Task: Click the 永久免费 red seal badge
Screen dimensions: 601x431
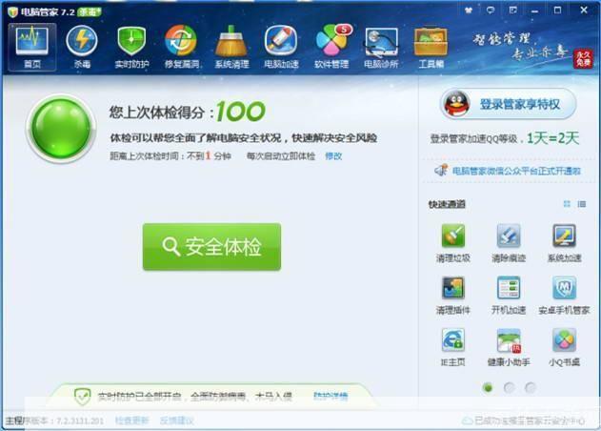Action: point(583,59)
